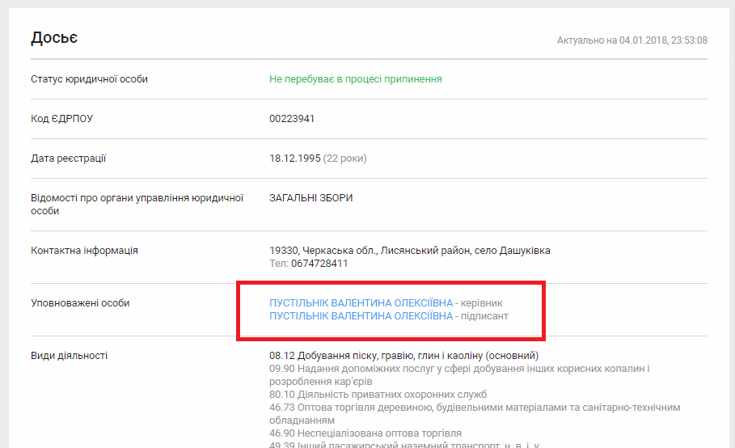Click the Актуально на 04.01.2018 timestamp
The image size is (735, 448).
[x=632, y=40]
